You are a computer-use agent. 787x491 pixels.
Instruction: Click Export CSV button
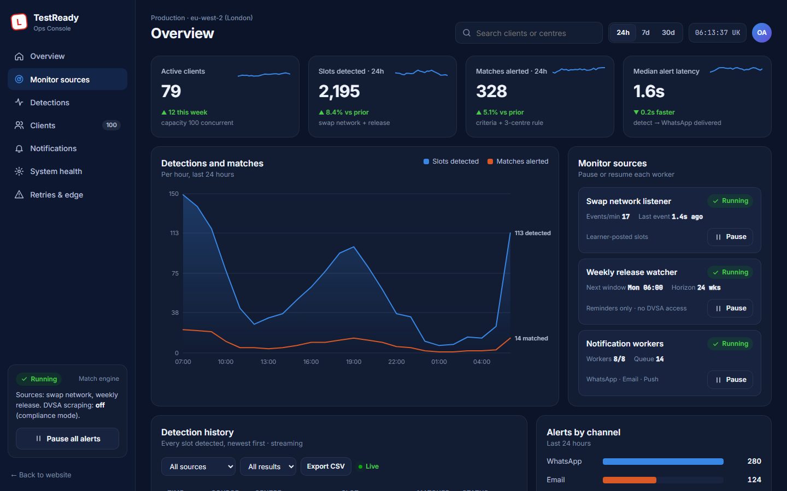(326, 466)
